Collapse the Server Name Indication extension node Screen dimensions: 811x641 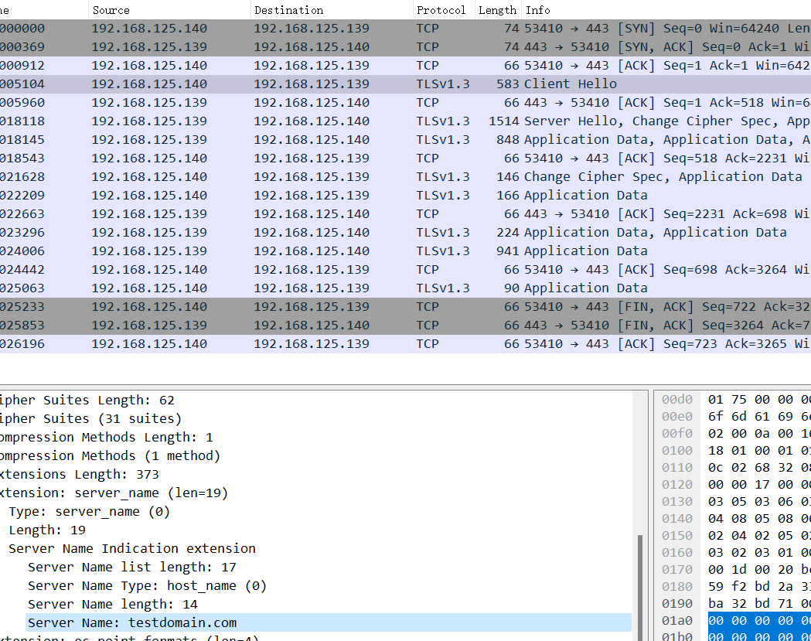coord(131,548)
